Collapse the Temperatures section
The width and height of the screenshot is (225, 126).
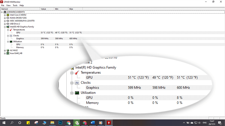[8, 30]
